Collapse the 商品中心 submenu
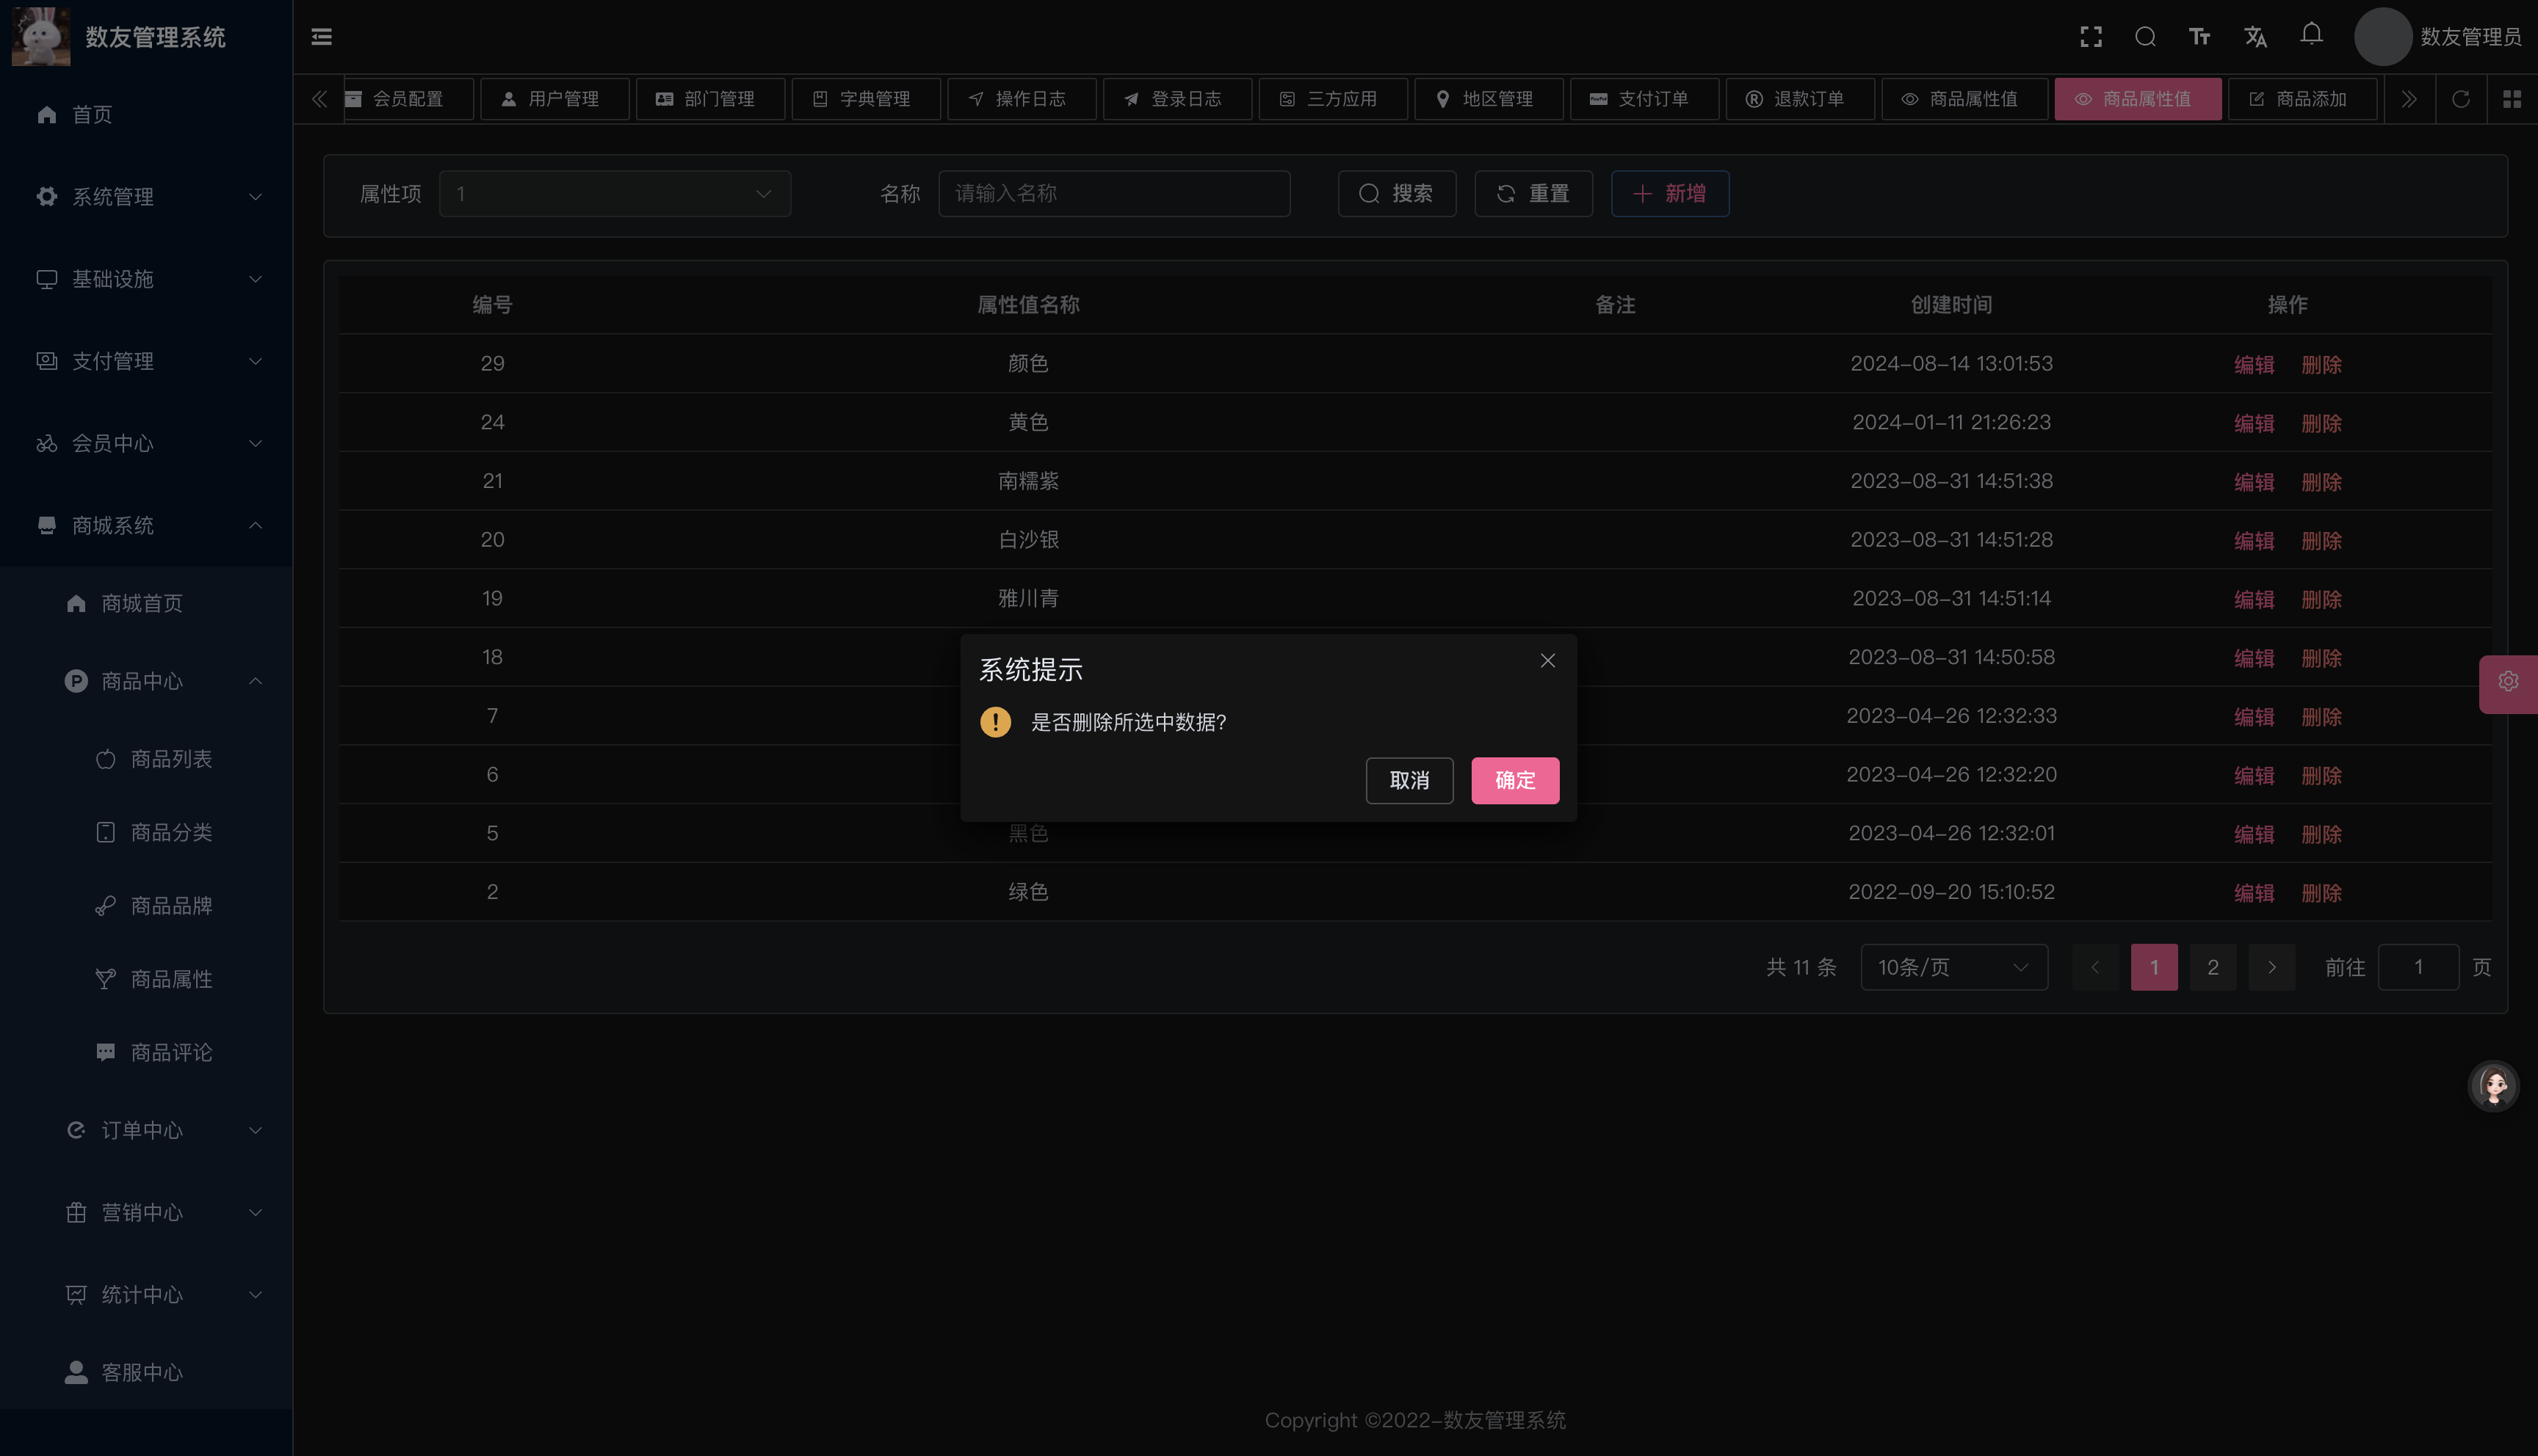The height and width of the screenshot is (1456, 2538). point(146,681)
